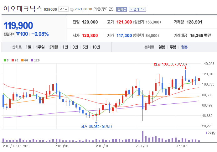Click the tallest volume bar near 2020/03
The image size is (217, 152).
point(142,137)
